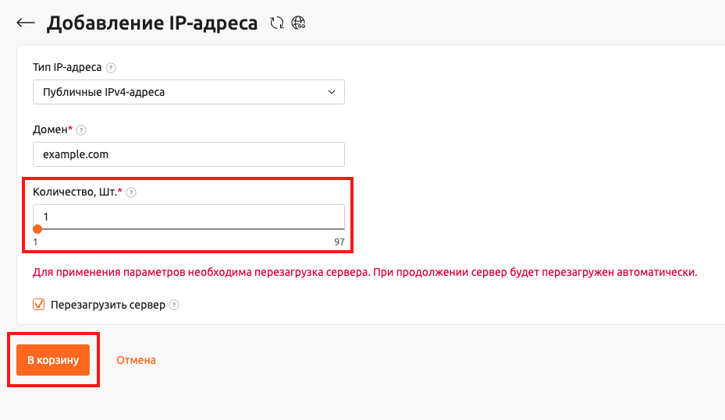Click the quantity input field showing 1

[188, 216]
